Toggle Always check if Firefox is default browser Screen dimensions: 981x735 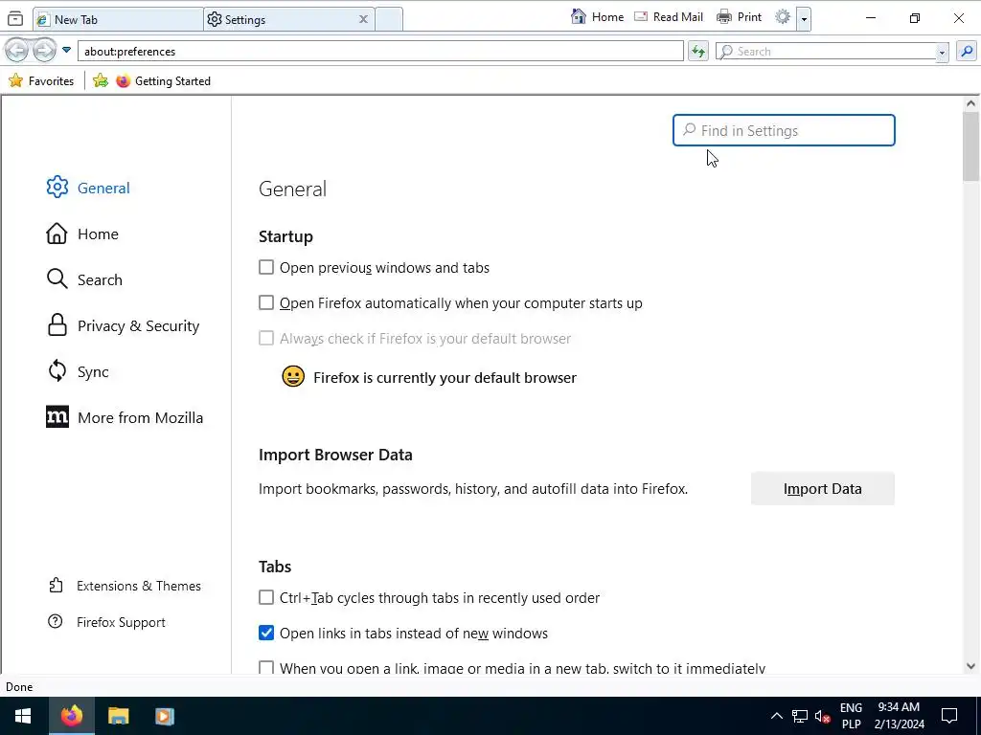tap(266, 338)
